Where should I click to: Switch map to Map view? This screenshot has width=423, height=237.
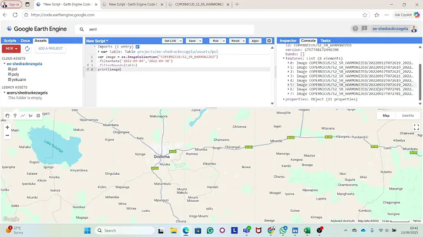coord(386,116)
